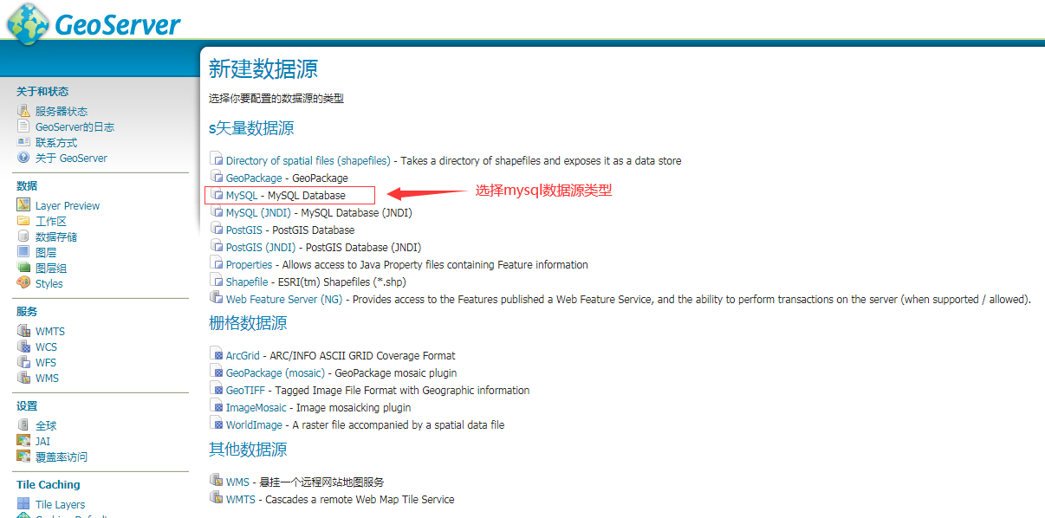Click the Tile Layers icon
This screenshot has width=1045, height=518.
[x=23, y=504]
